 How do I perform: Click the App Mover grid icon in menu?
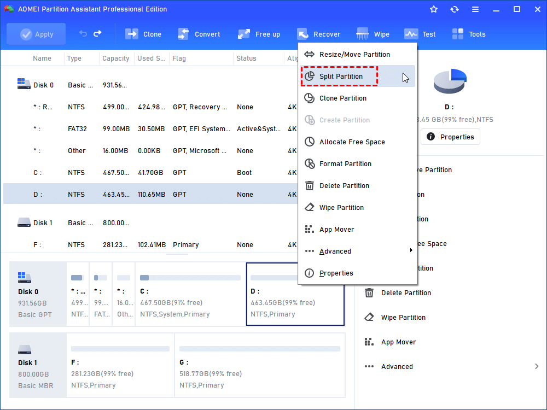[310, 230]
